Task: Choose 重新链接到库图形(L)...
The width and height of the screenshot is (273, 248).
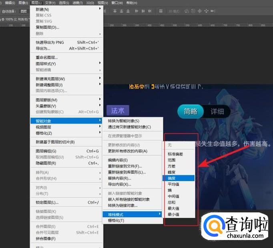Action: [132, 172]
